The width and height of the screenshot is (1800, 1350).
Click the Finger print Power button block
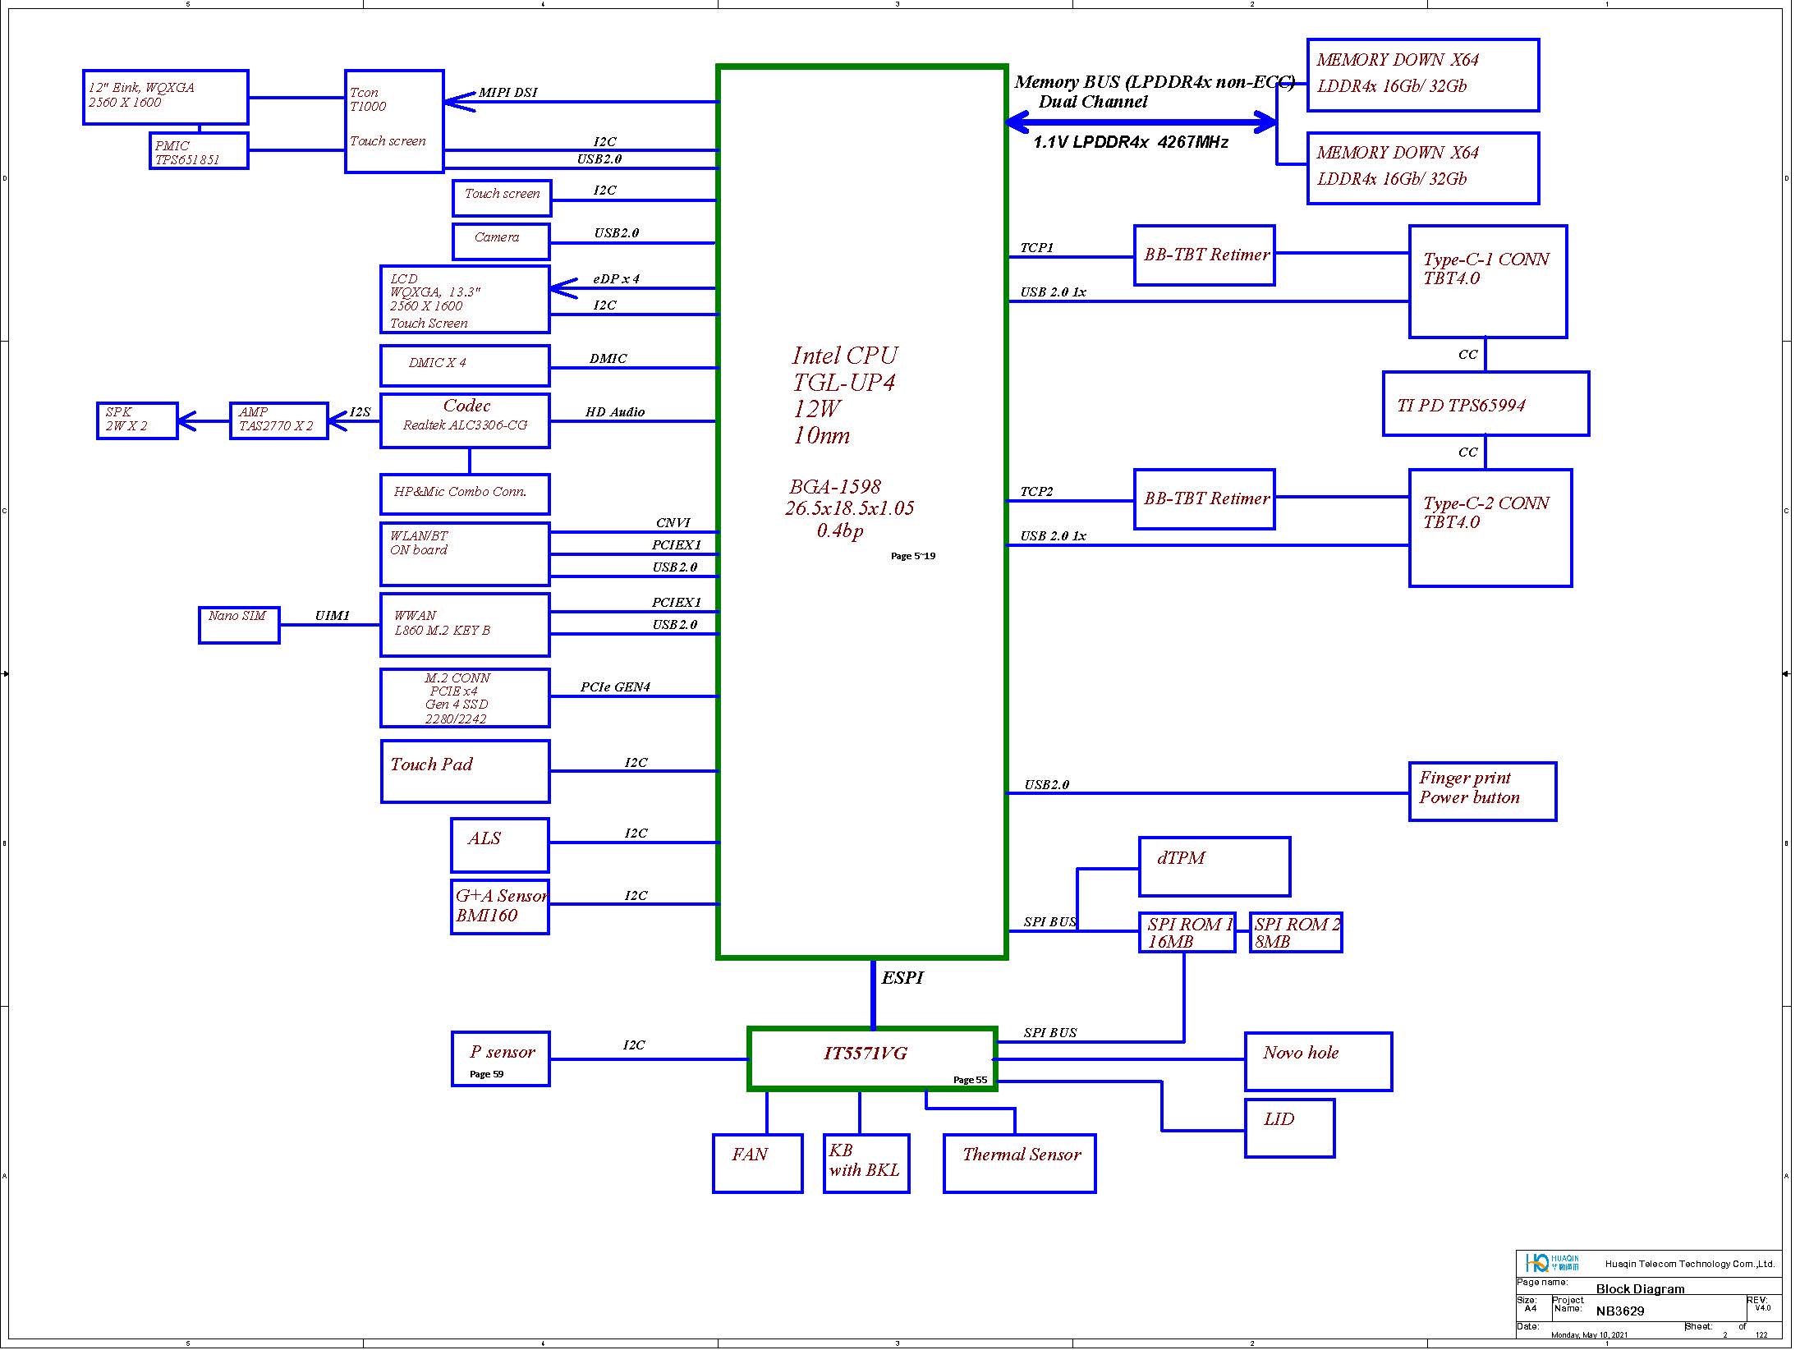point(1481,791)
